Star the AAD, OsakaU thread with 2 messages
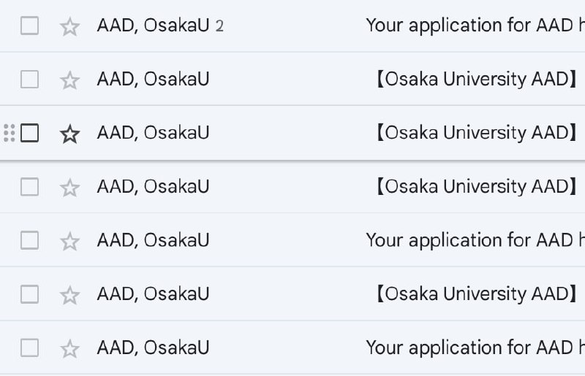Viewport: 585px width, 376px height. point(69,26)
